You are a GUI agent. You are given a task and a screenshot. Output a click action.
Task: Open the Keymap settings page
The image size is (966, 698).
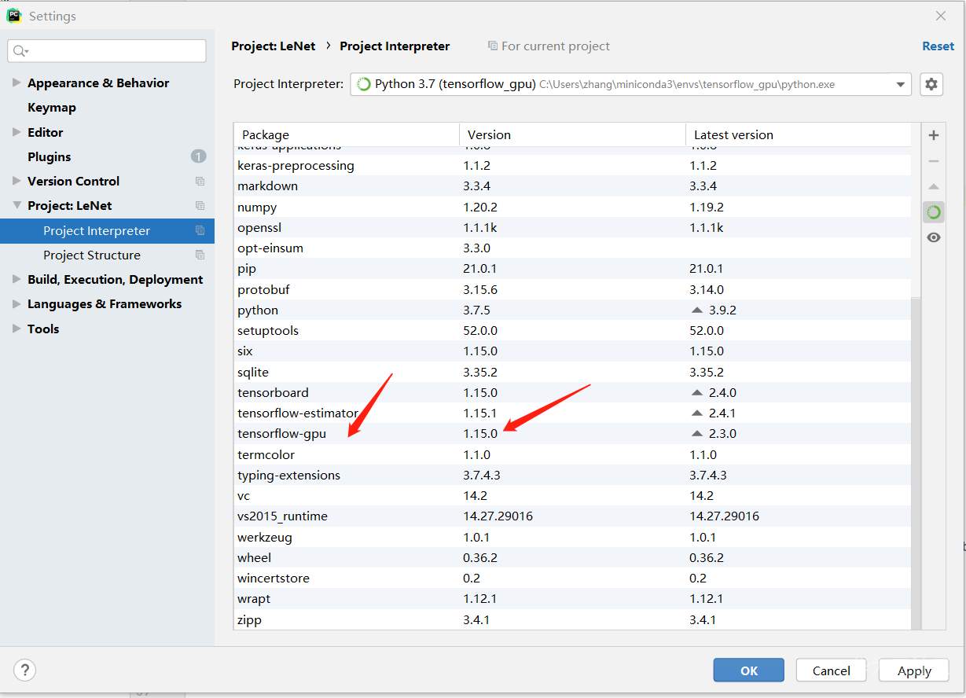point(52,108)
